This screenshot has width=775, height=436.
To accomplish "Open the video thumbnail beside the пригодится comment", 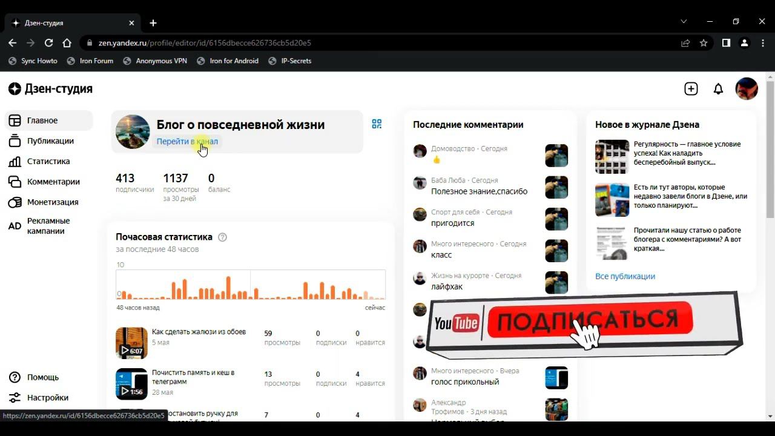I will (556, 219).
